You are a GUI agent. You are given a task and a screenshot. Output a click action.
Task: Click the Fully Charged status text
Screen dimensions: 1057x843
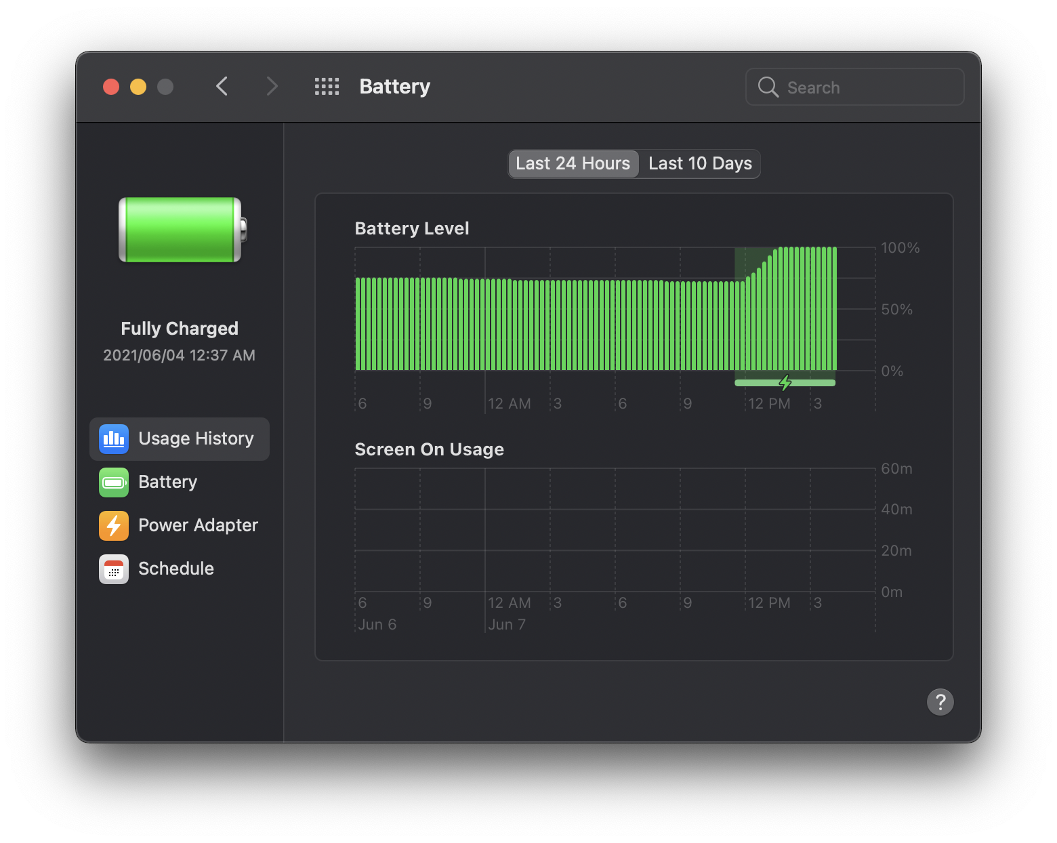[x=180, y=329]
